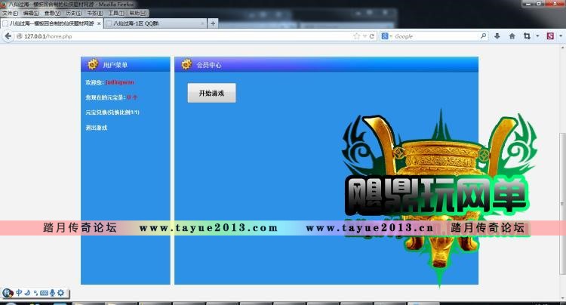The height and width of the screenshot is (305, 566).
Task: Open a new tab with the plus button
Action: pyautogui.click(x=213, y=23)
